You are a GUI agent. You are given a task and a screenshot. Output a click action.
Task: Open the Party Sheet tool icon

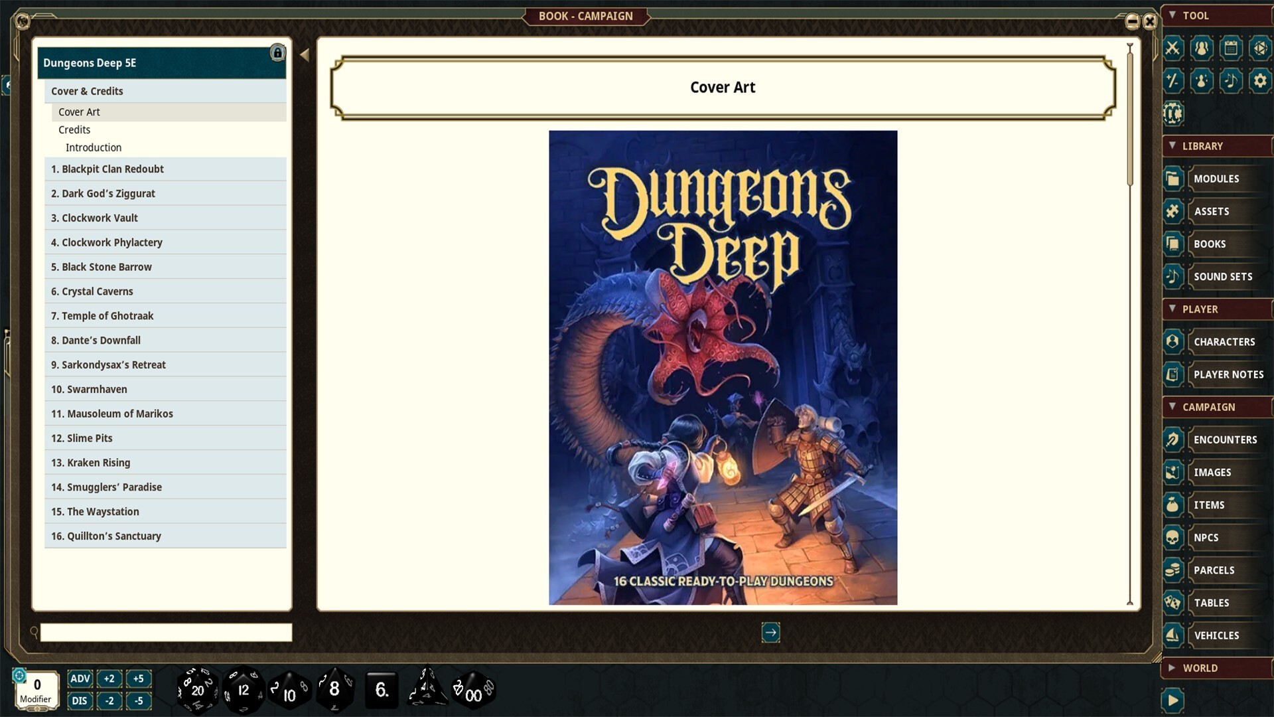coord(1202,48)
